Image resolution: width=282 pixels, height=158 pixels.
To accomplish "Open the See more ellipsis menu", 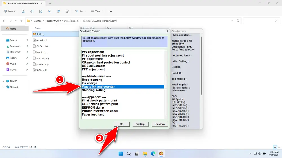I will click(110, 11).
